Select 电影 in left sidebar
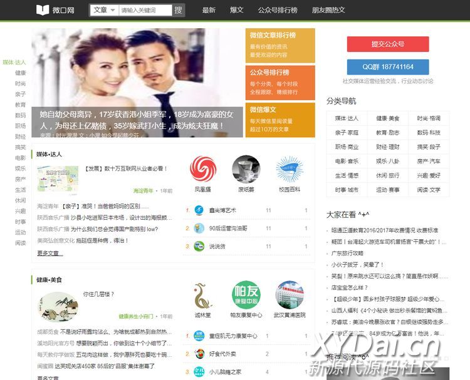The width and height of the screenshot is (470, 380). click(21, 158)
